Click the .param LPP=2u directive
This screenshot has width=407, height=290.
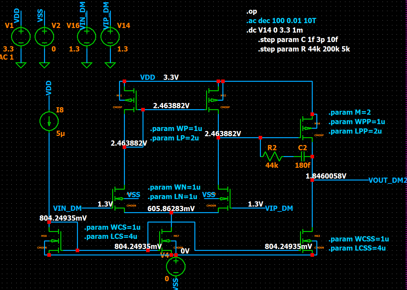coord(355,131)
